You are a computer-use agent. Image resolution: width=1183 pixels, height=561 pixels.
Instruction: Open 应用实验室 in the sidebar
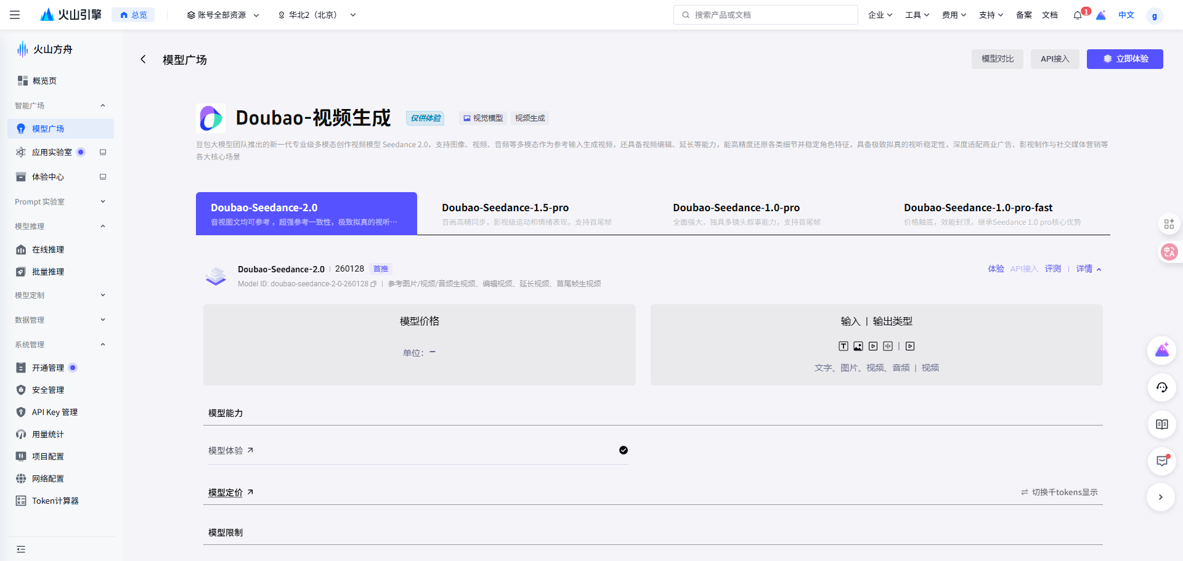52,152
